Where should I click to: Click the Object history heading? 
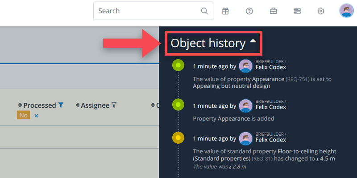[208, 43]
